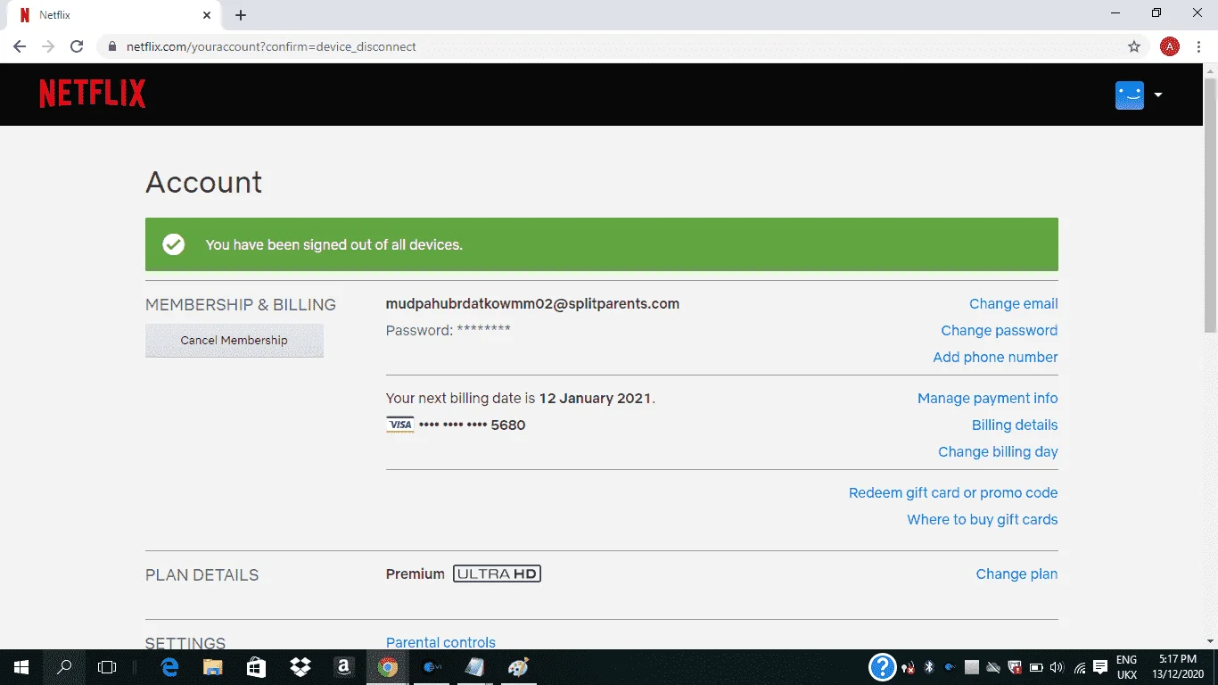This screenshot has width=1218, height=685.
Task: Click the green confirmation checkmark icon
Action: (174, 244)
